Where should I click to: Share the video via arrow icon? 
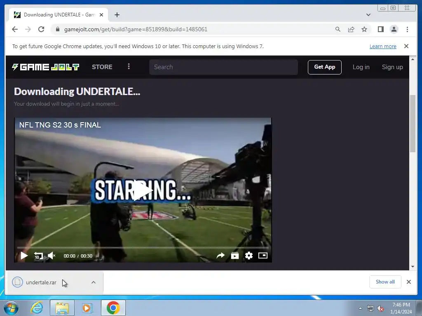tap(220, 256)
